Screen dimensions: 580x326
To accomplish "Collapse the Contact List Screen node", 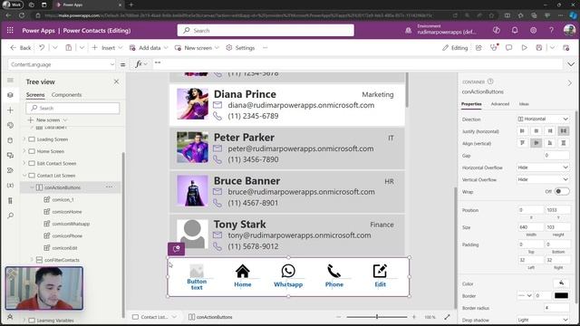I will (24, 175).
